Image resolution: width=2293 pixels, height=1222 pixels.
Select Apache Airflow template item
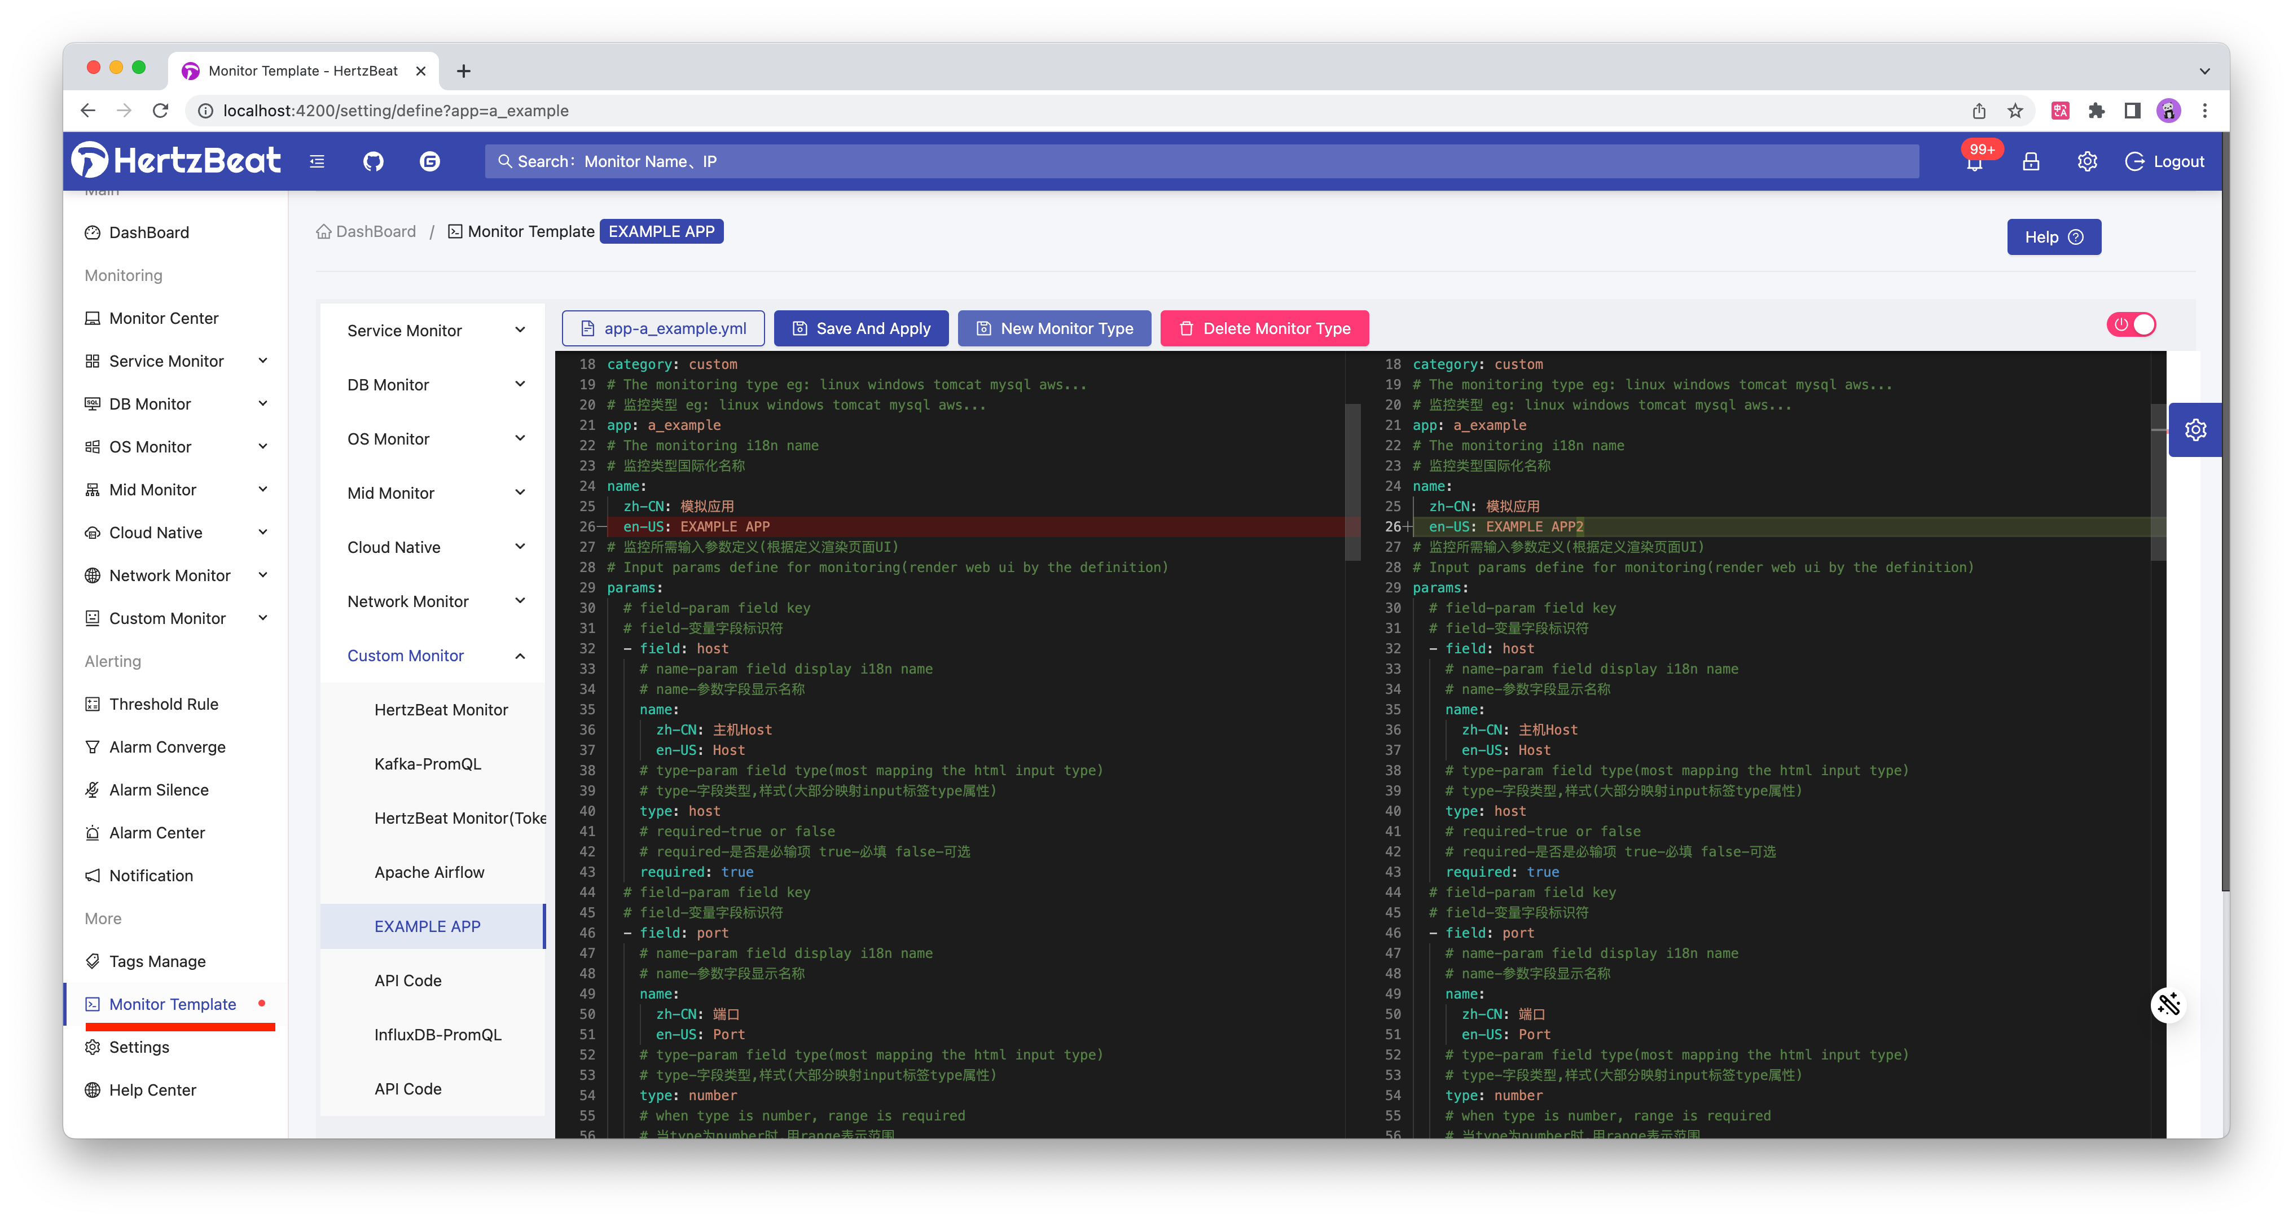coord(429,872)
